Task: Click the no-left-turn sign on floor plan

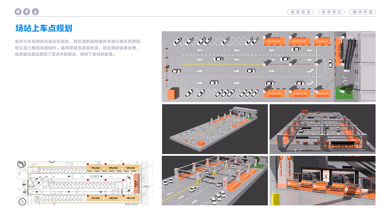Action: [x=21, y=164]
